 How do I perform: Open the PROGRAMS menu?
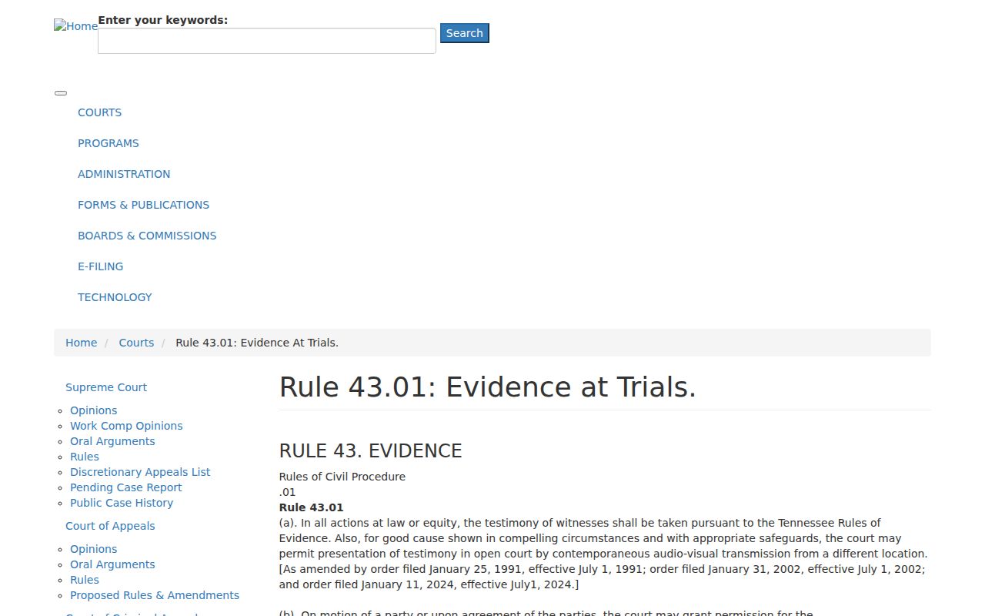pos(109,143)
